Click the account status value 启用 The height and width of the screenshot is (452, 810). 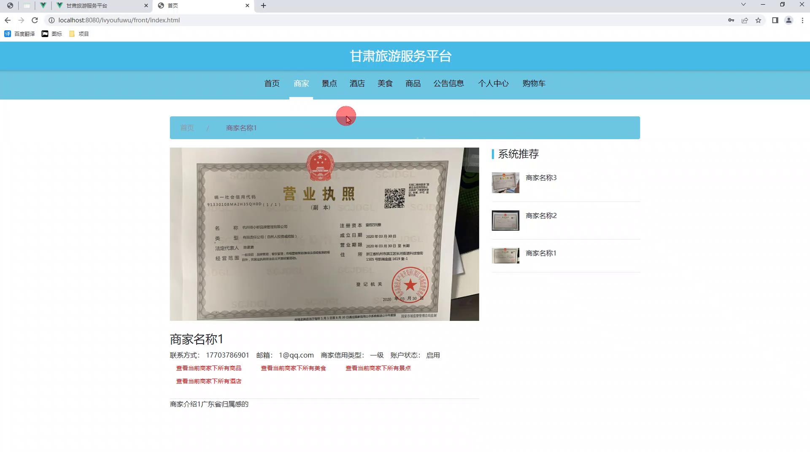click(433, 355)
